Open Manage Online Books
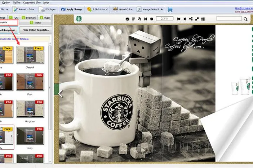Image resolution: width=253 pixels, height=168 pixels. coord(150,9)
